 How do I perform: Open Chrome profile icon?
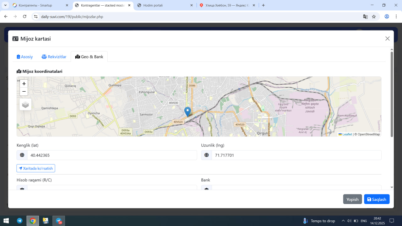click(x=387, y=17)
